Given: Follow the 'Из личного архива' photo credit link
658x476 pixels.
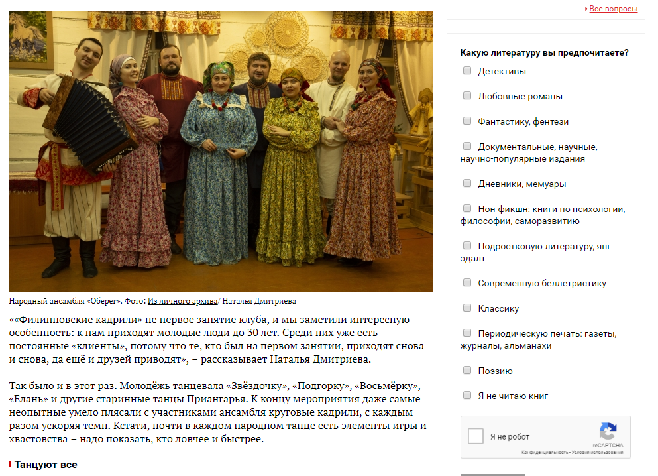Looking at the screenshot, I should pyautogui.click(x=182, y=301).
